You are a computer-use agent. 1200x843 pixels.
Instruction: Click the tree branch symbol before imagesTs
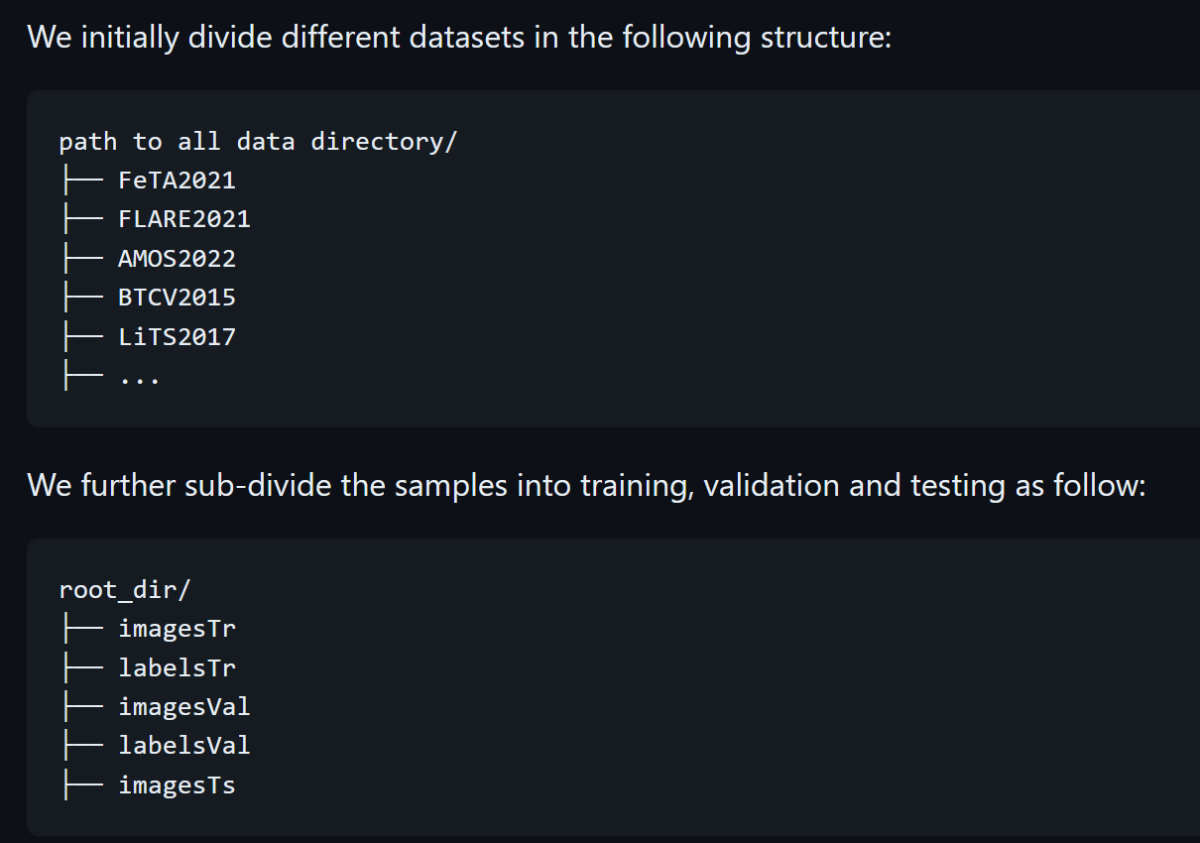click(x=80, y=785)
